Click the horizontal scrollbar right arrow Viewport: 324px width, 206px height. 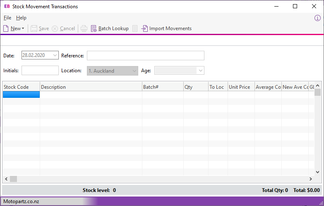(x=311, y=179)
